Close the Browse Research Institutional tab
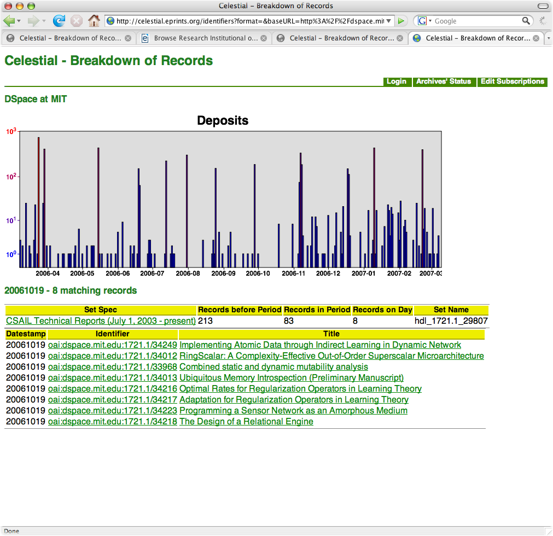 pos(264,38)
